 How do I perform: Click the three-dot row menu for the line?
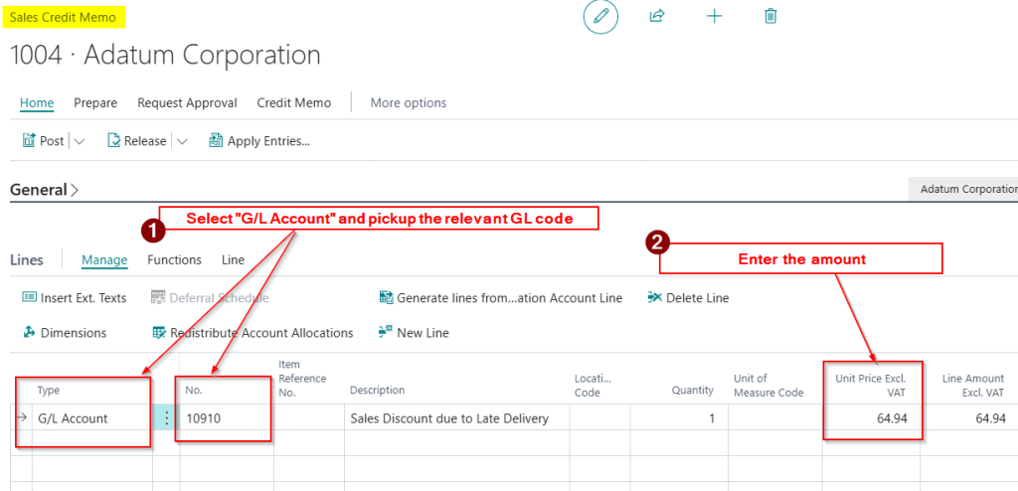coord(165,418)
